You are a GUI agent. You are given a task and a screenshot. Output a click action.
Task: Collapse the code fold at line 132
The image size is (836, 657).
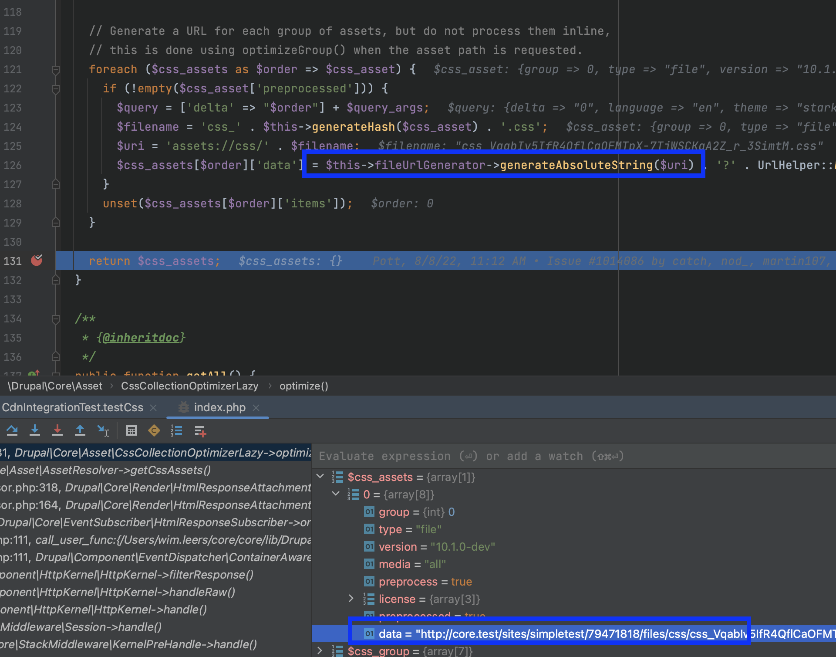pos(56,280)
